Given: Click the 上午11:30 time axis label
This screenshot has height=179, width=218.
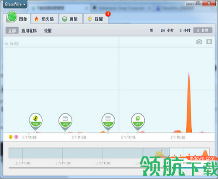Looking at the screenshot, I should [177, 137].
